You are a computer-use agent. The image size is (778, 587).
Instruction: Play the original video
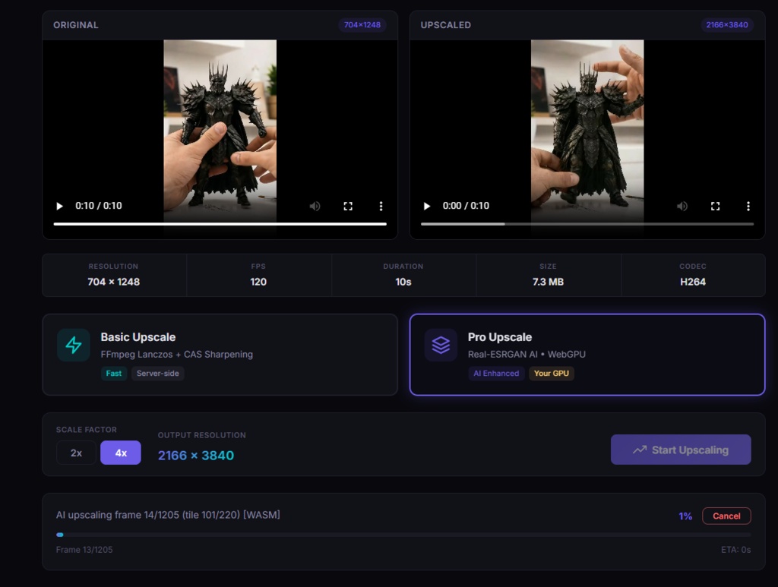tap(59, 206)
